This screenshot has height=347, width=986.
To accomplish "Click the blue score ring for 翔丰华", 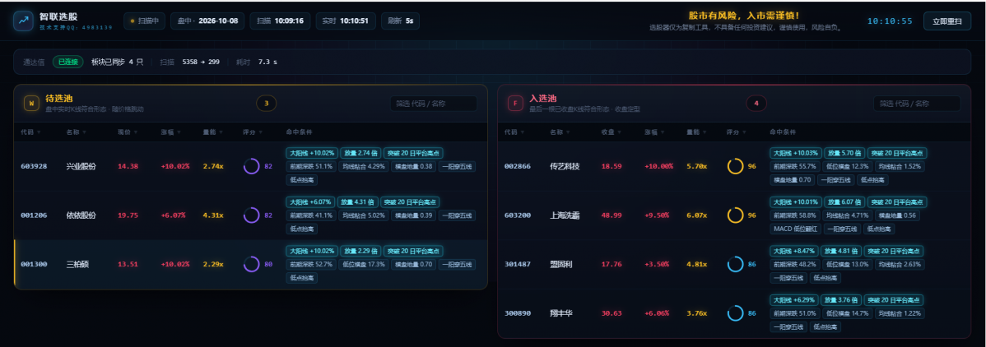I will [x=736, y=313].
